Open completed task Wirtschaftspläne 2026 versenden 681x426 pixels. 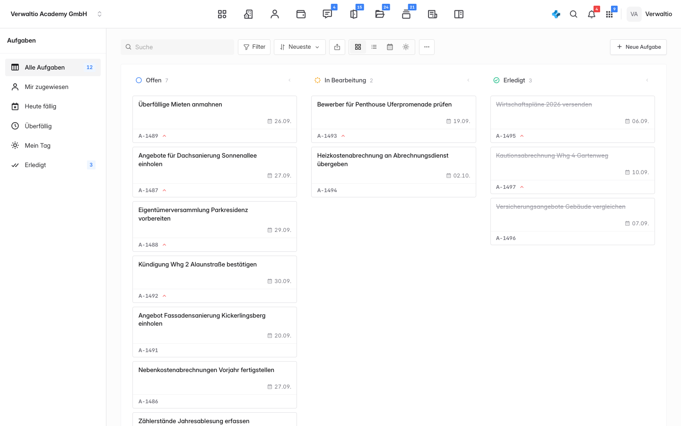tap(573, 119)
